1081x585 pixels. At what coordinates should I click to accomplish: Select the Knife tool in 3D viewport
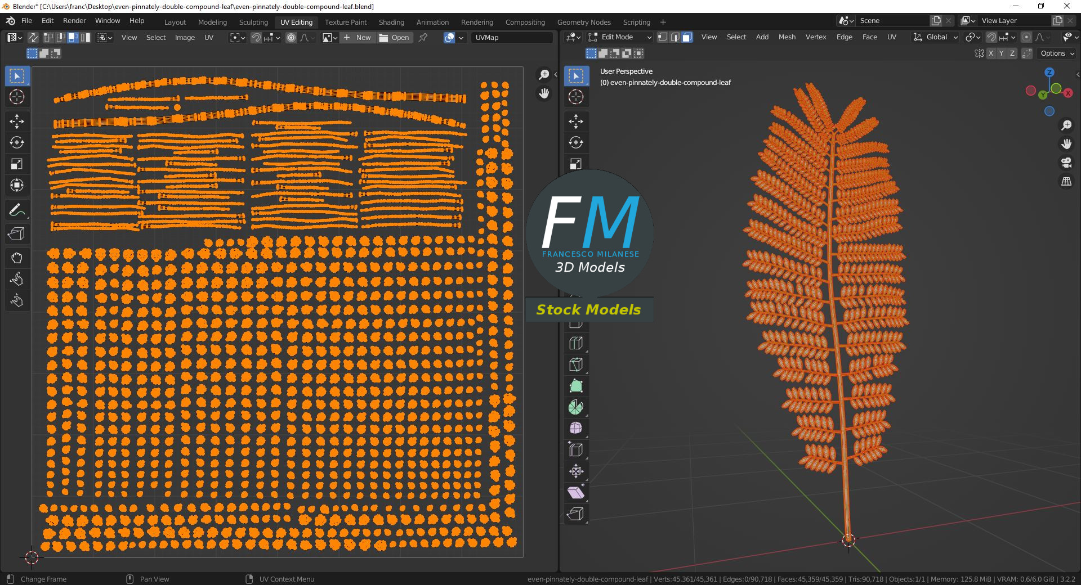[576, 364]
